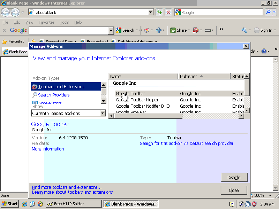Image resolution: width=279 pixels, height=209 pixels.
Task: Open the zoom level dropdown arrow near 100%
Action: 270,195
